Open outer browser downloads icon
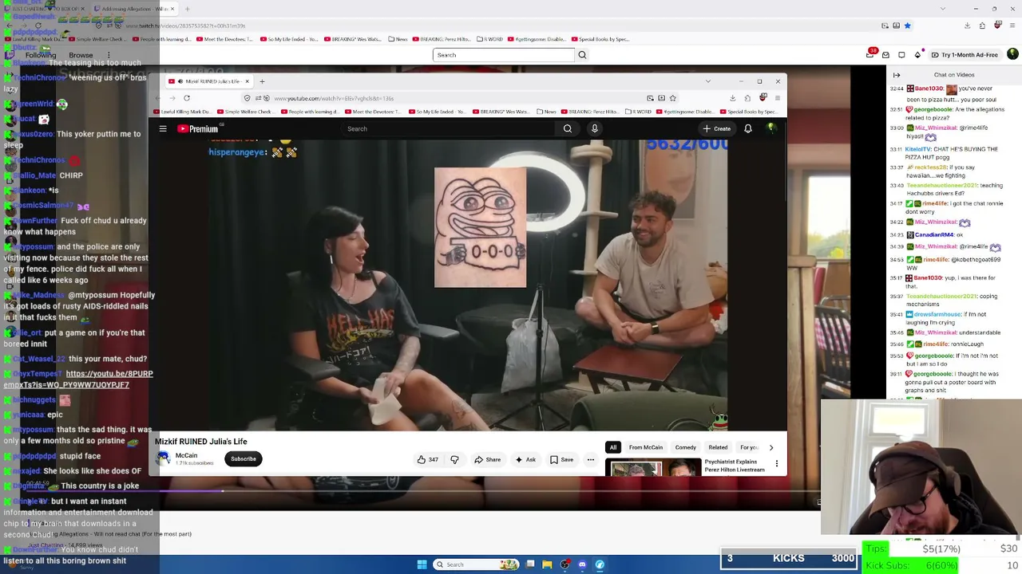This screenshot has height=574, width=1022. 967,26
